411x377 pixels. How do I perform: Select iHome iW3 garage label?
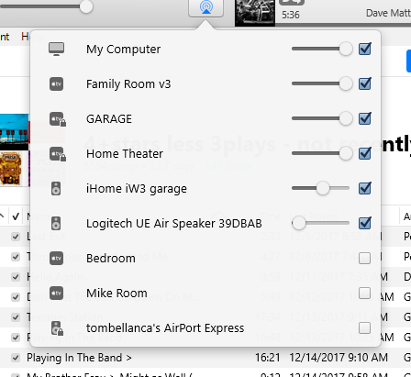click(x=137, y=189)
